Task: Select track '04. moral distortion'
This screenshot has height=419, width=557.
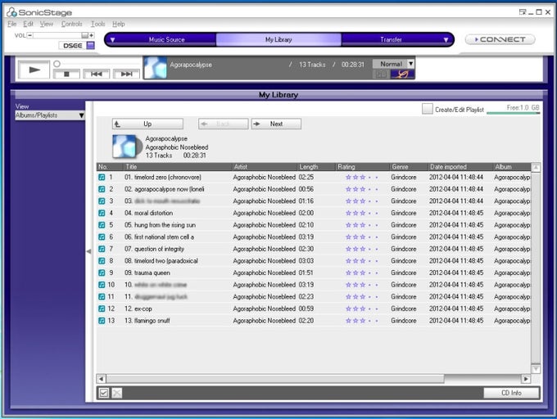Action: coord(314,213)
